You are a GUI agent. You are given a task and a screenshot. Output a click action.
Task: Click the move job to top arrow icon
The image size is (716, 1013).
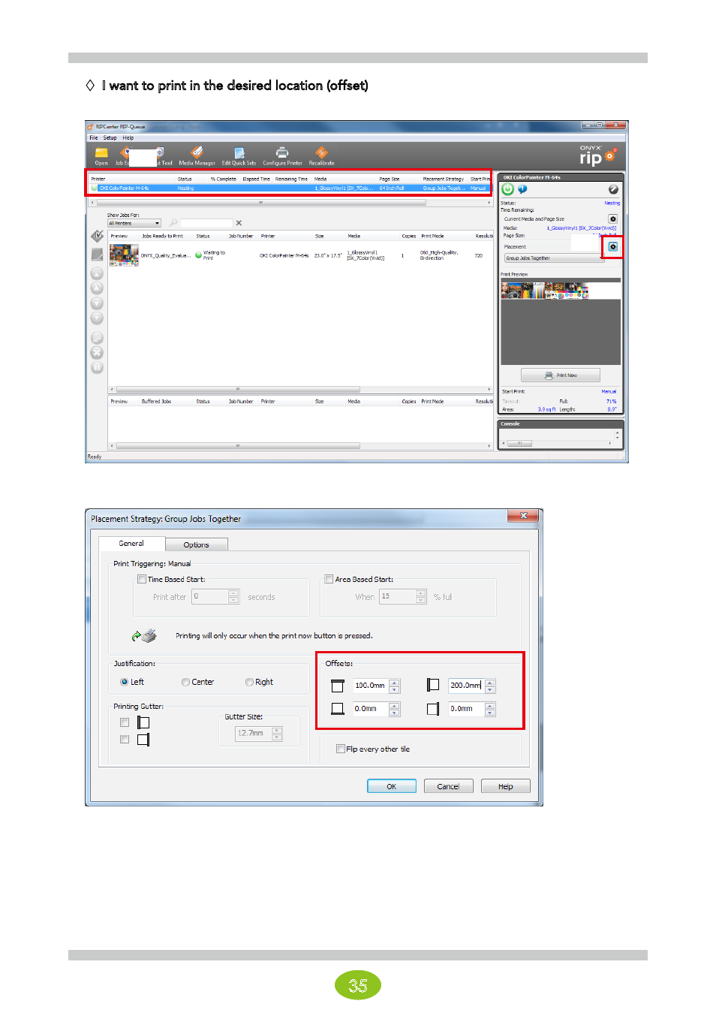coord(97,273)
